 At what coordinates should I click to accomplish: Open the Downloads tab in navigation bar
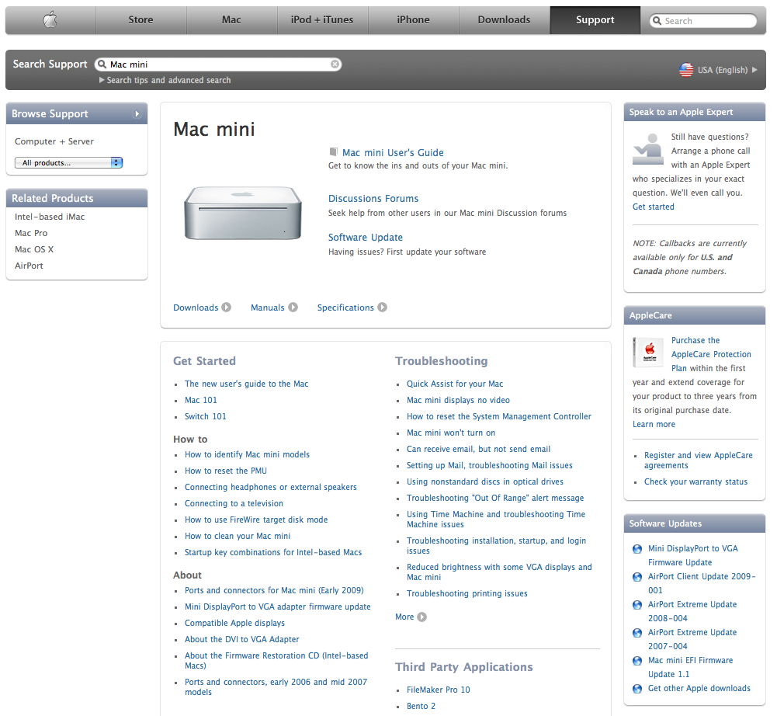point(504,20)
